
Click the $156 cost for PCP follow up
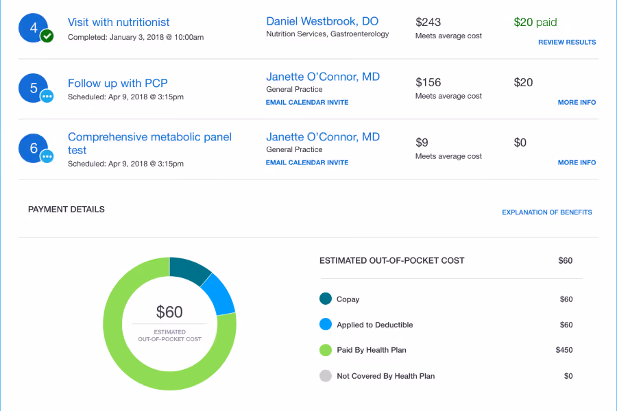[x=428, y=82]
